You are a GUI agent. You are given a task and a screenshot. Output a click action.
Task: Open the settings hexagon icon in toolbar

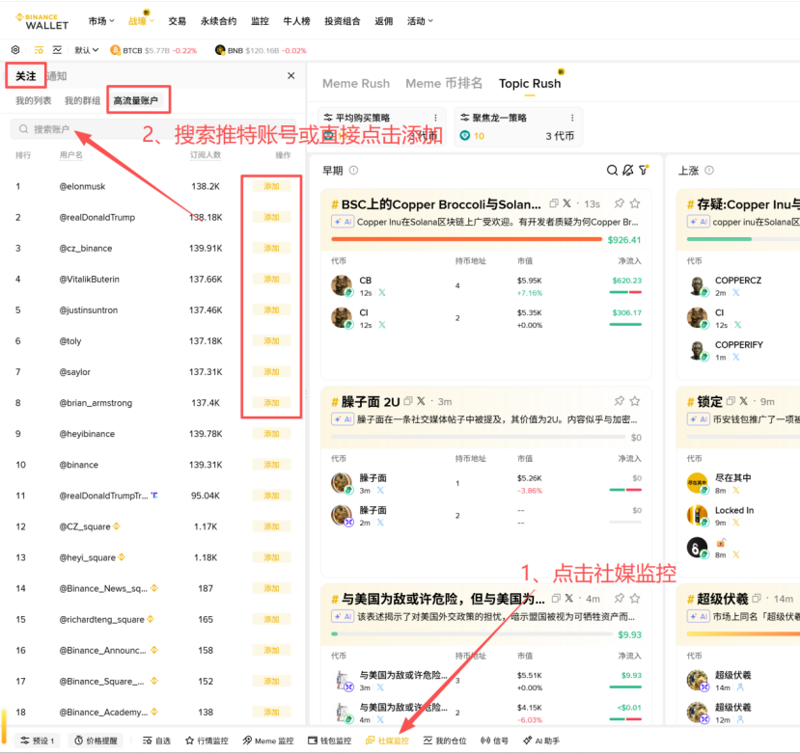(x=15, y=50)
